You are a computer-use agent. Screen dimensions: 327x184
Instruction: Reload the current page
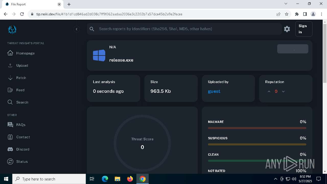click(x=22, y=14)
